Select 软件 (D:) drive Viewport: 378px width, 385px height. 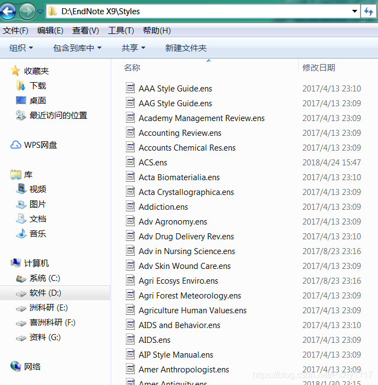(x=38, y=293)
